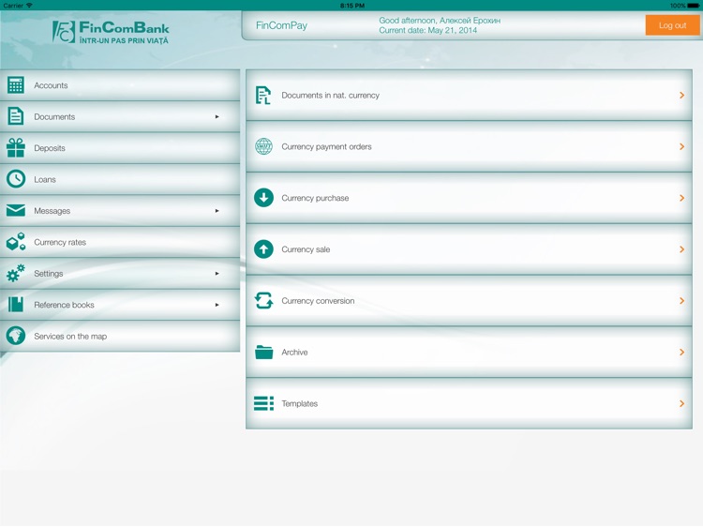Open Documents in nat. currency

(x=469, y=95)
